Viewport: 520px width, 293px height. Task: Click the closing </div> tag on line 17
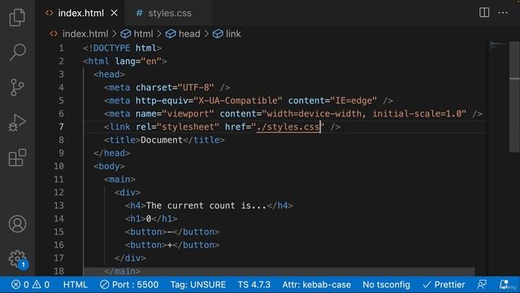[x=130, y=258]
